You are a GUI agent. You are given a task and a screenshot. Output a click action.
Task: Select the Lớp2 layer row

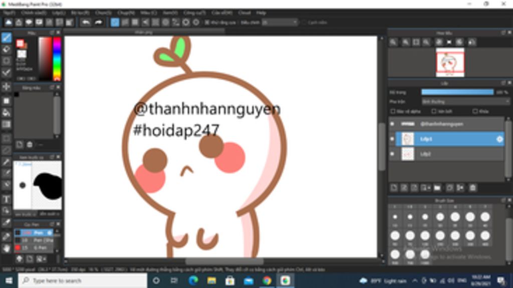coord(446,154)
